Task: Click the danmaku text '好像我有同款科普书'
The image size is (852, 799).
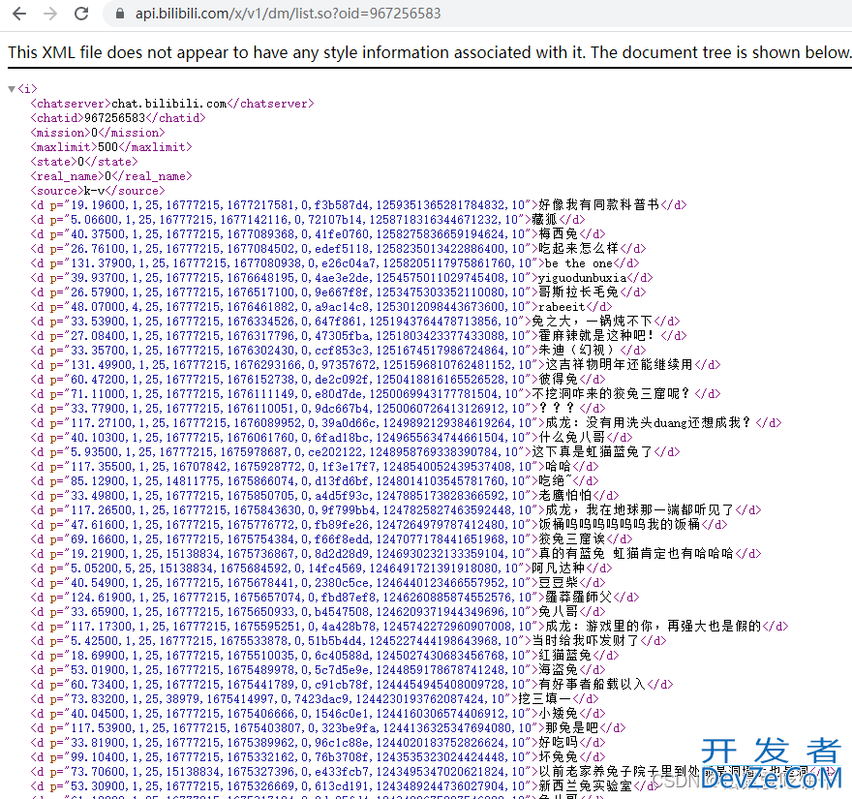Action: (x=598, y=205)
